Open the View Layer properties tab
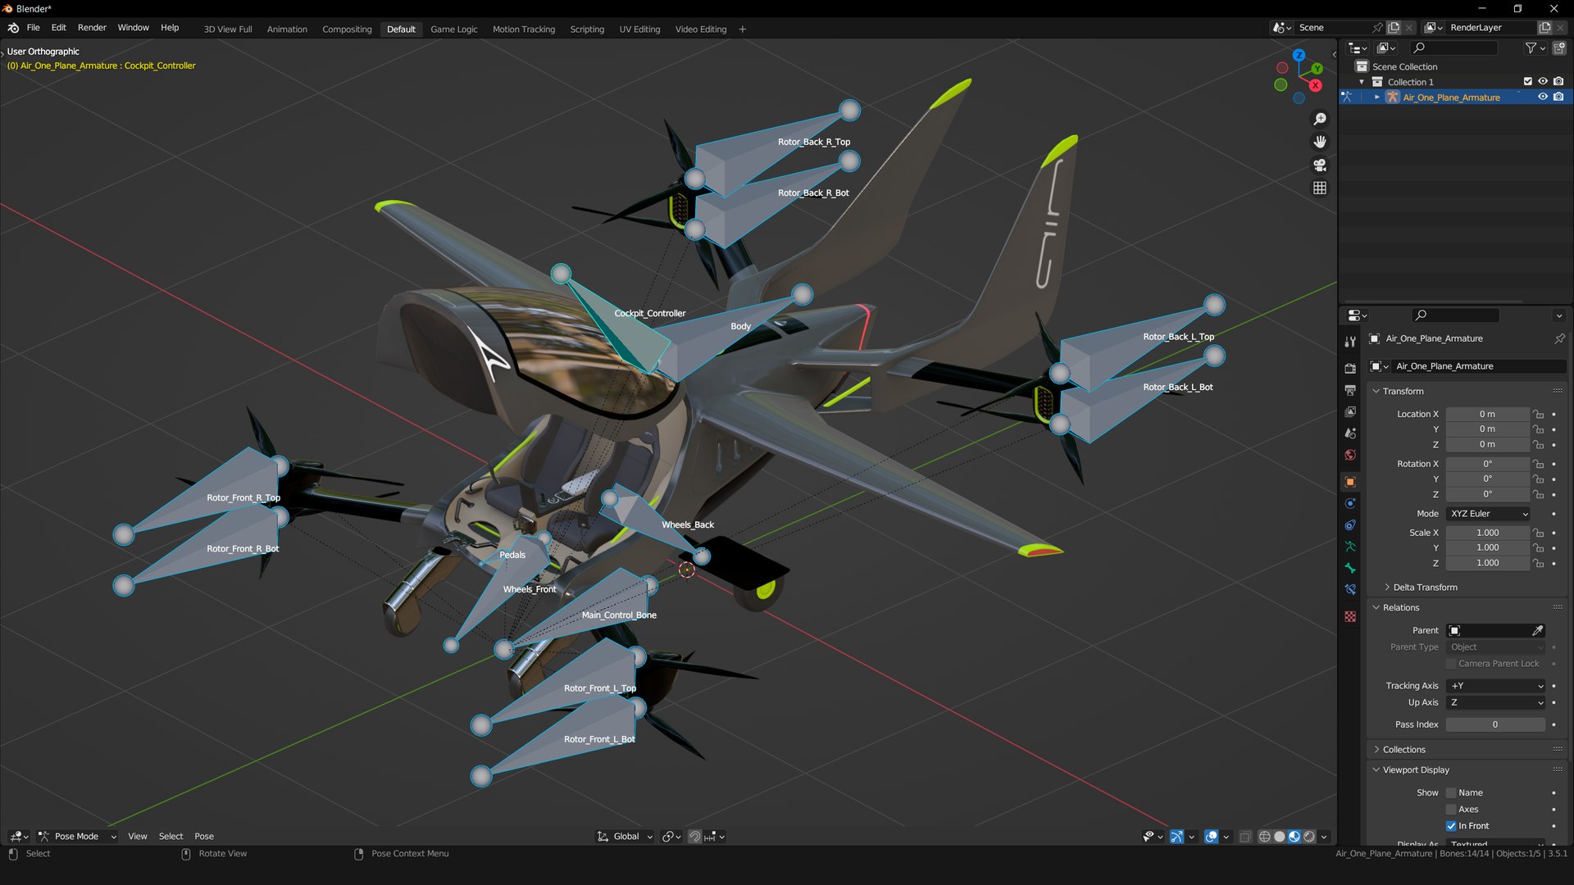The height and width of the screenshot is (885, 1574). (1350, 411)
